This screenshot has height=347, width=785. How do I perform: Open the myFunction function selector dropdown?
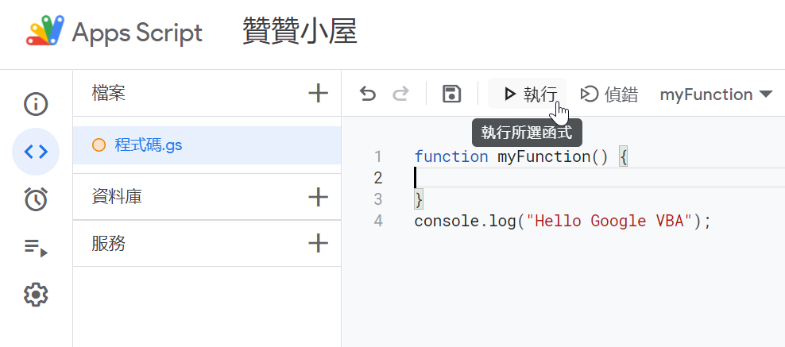click(x=717, y=94)
